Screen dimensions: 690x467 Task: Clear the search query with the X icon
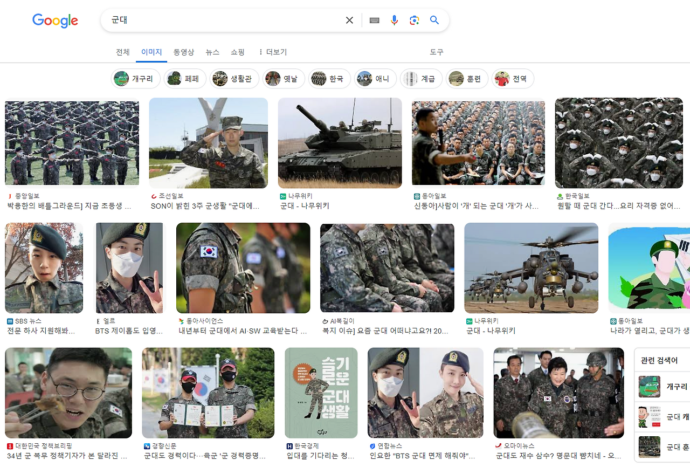coord(349,20)
